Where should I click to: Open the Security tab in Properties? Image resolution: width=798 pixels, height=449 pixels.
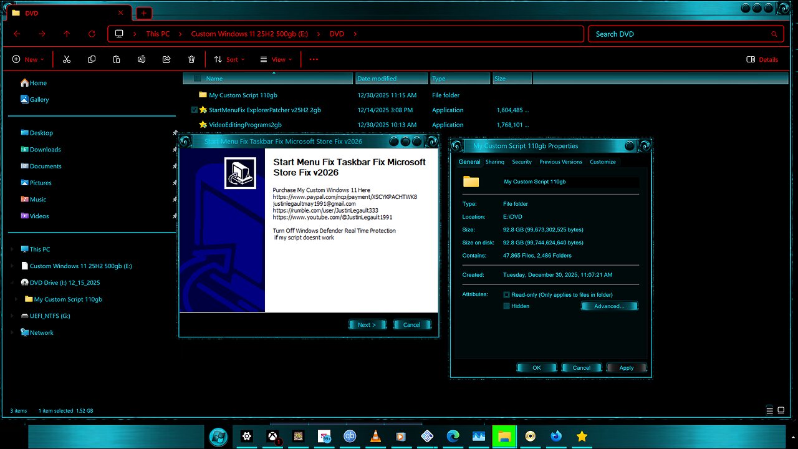(x=522, y=162)
